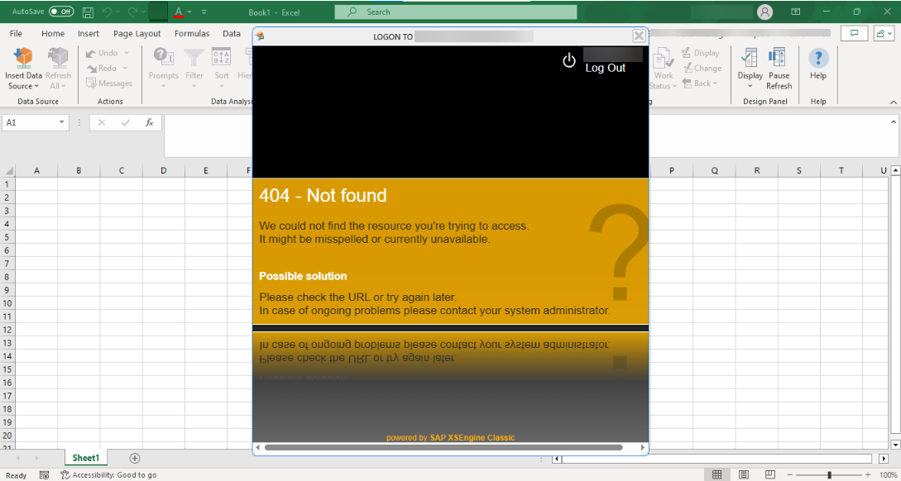The image size is (901, 481).
Task: Click Undo in the Actions group
Action: (107, 53)
